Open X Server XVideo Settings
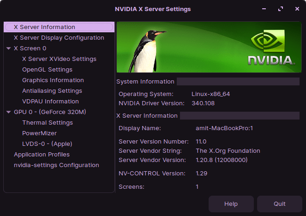 point(59,59)
